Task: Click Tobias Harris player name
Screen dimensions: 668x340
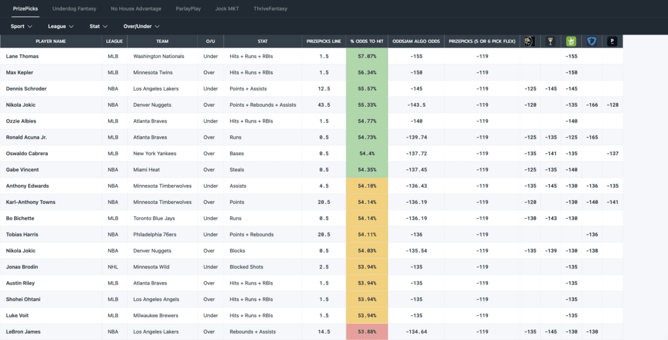Action: pyautogui.click(x=22, y=234)
